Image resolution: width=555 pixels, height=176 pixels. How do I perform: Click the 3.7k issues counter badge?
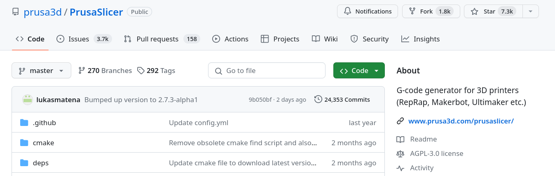coord(102,39)
